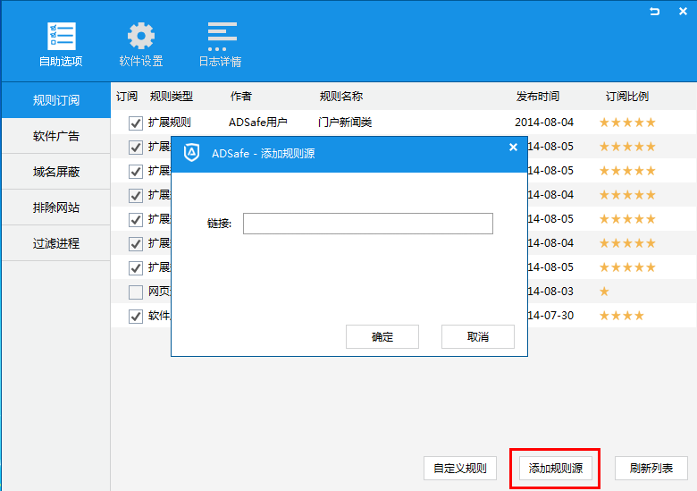Screen dimensions: 697x491
Task: Open 自定义规则 button
Action: (460, 469)
